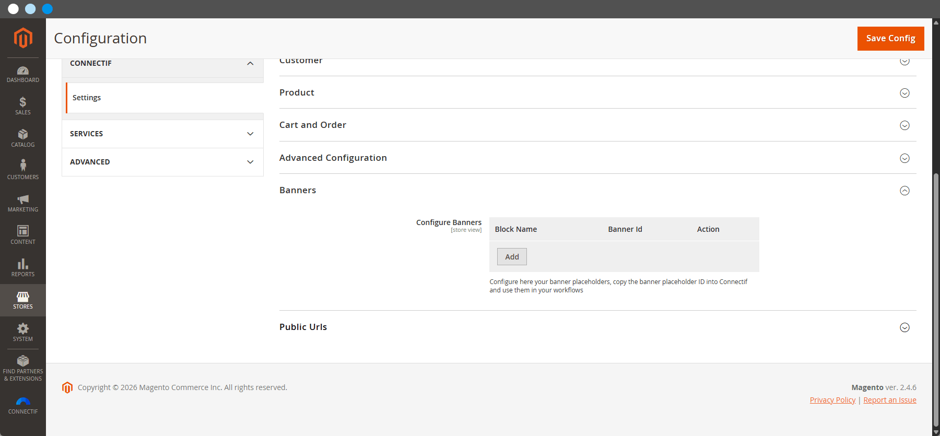Screen dimensions: 940x436
Task: Open the Marketing megaphone icon
Action: (x=23, y=199)
